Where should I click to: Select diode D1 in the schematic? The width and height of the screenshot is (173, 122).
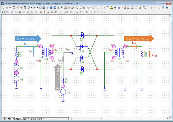pyautogui.click(x=82, y=35)
